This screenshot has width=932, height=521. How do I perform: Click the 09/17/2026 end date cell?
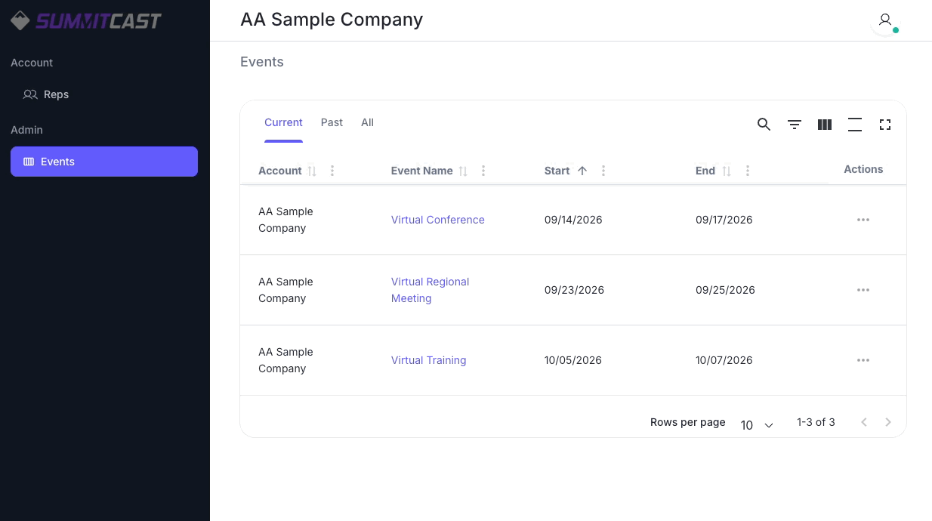tap(724, 220)
